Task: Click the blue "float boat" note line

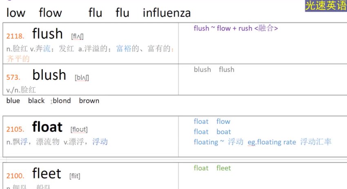Action: point(212,132)
